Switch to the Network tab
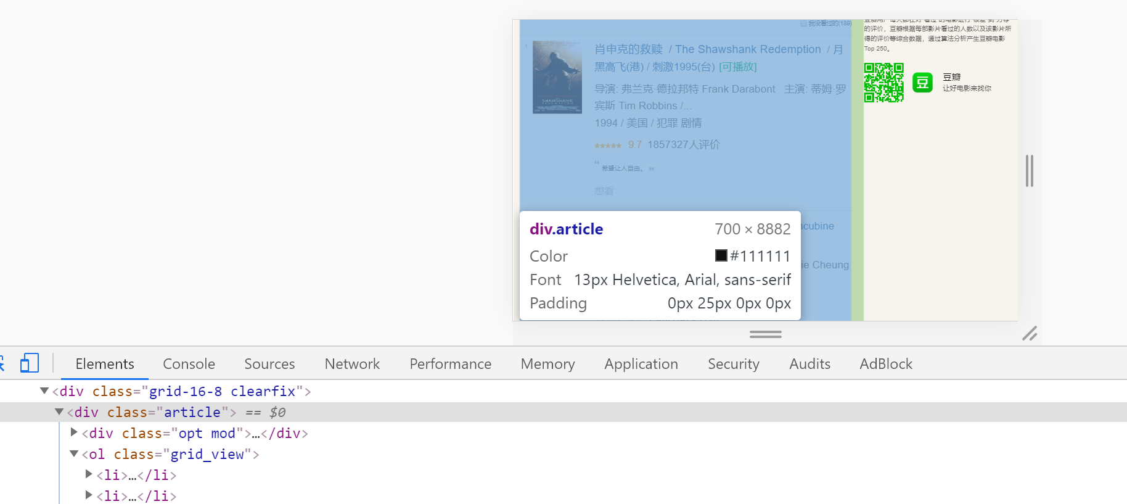Viewport: 1127px width, 504px height. click(x=352, y=364)
